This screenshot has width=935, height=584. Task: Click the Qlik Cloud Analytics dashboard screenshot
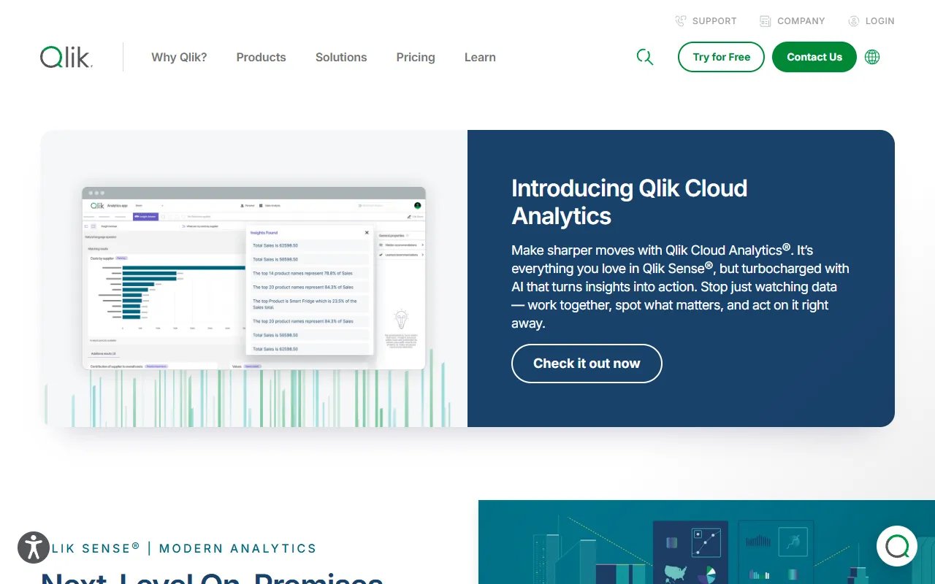pos(253,278)
